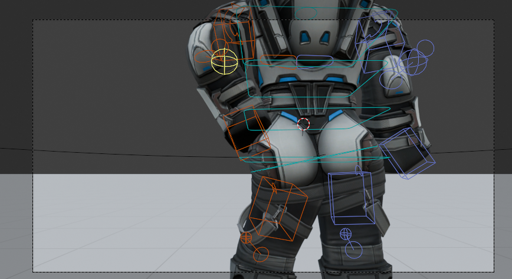Click the red-white 3D cursor
The height and width of the screenshot is (279, 512).
303,124
